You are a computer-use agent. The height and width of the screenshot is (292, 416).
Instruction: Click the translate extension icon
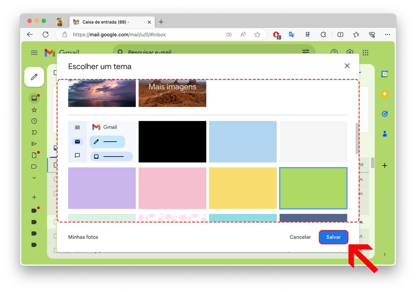click(x=292, y=35)
